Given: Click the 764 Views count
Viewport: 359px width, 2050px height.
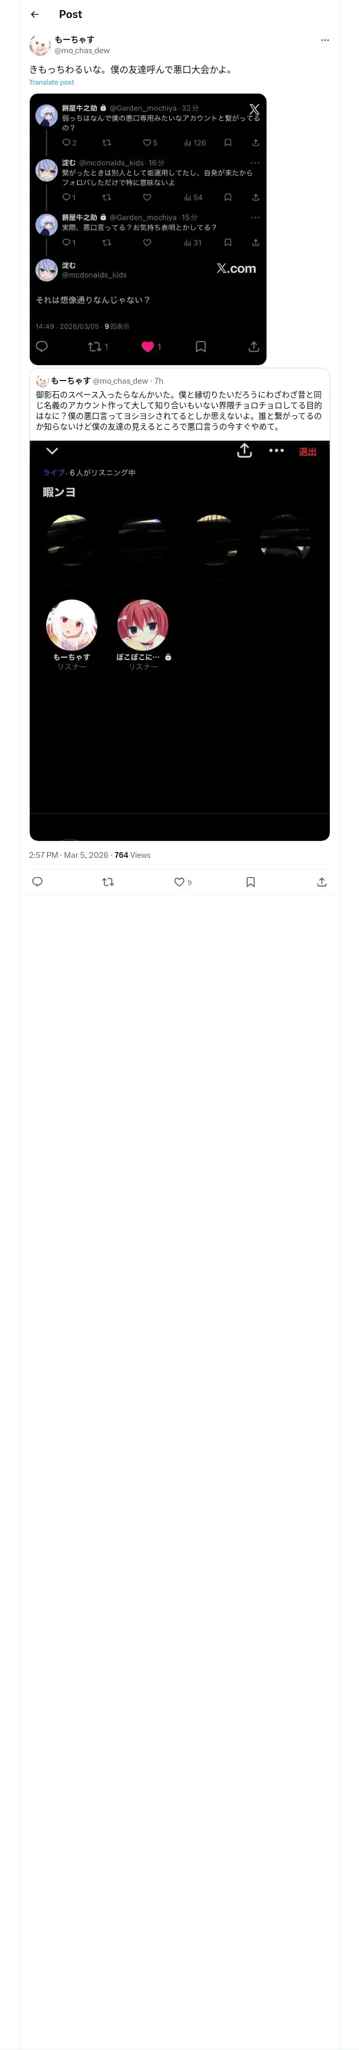Looking at the screenshot, I should pos(132,855).
